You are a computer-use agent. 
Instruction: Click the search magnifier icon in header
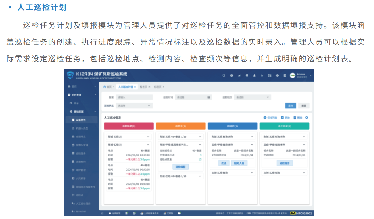224,75
